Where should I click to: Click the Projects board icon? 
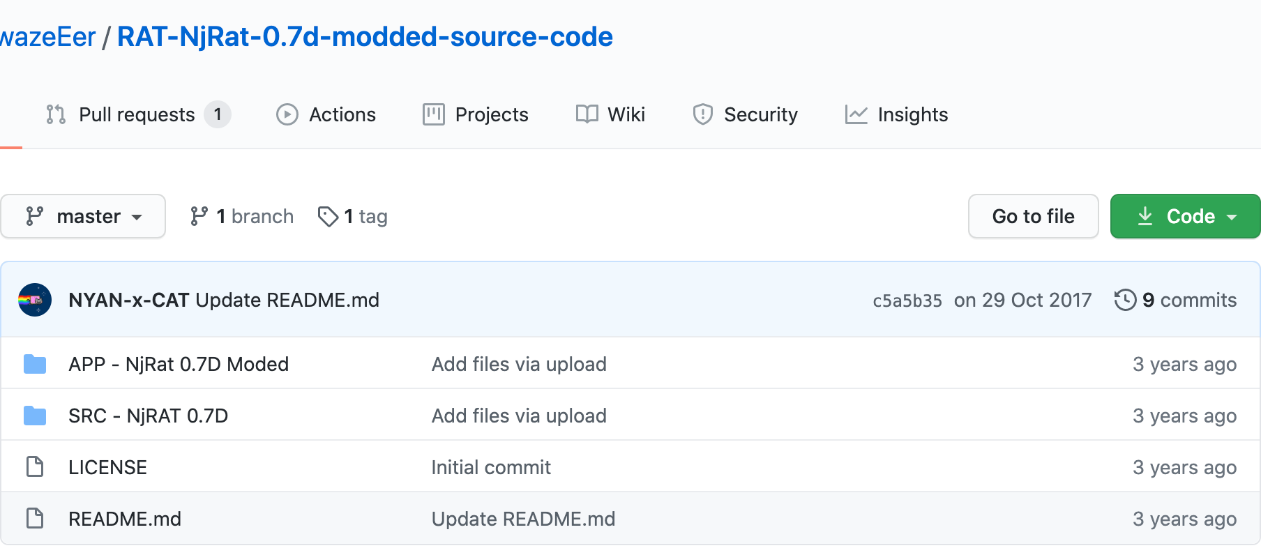click(x=434, y=114)
